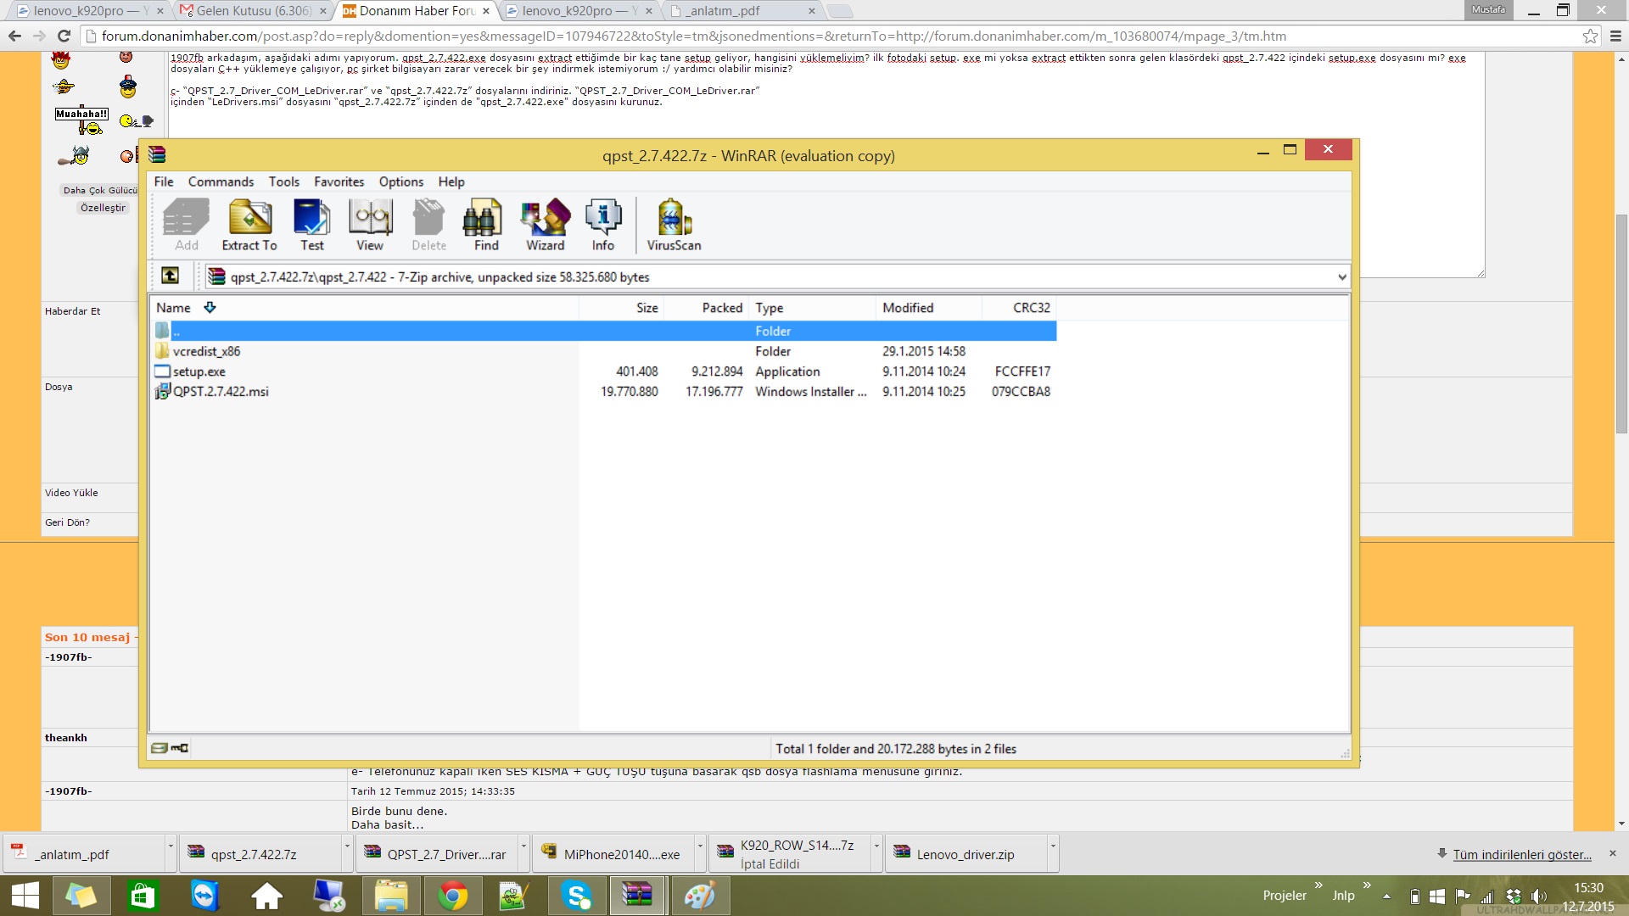Click the Muahaha smiley in forum
Screen dimensions: 1629x916
(x=82, y=120)
